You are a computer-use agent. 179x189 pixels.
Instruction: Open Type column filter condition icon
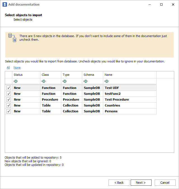click(65, 81)
